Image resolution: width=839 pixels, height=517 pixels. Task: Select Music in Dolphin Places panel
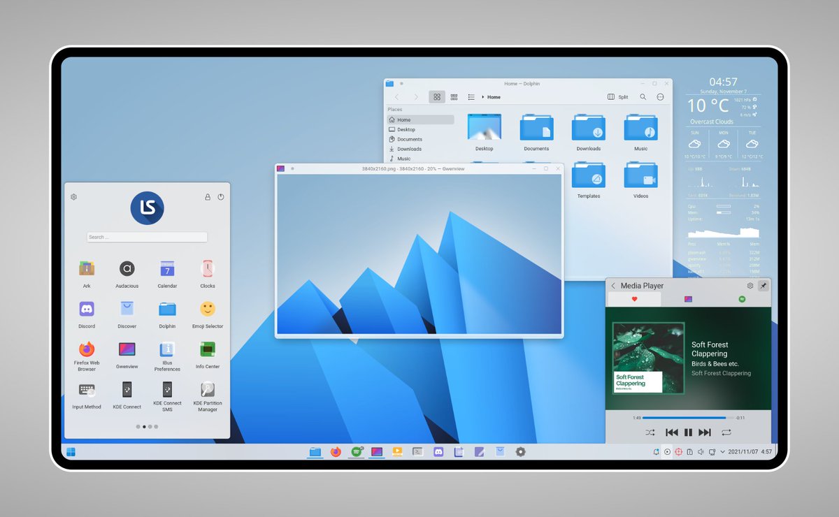pos(420,159)
